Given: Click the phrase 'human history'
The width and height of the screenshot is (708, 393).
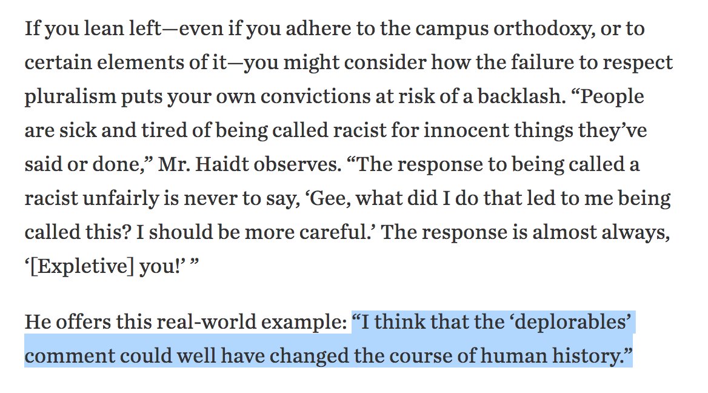Looking at the screenshot, I should 566,357.
